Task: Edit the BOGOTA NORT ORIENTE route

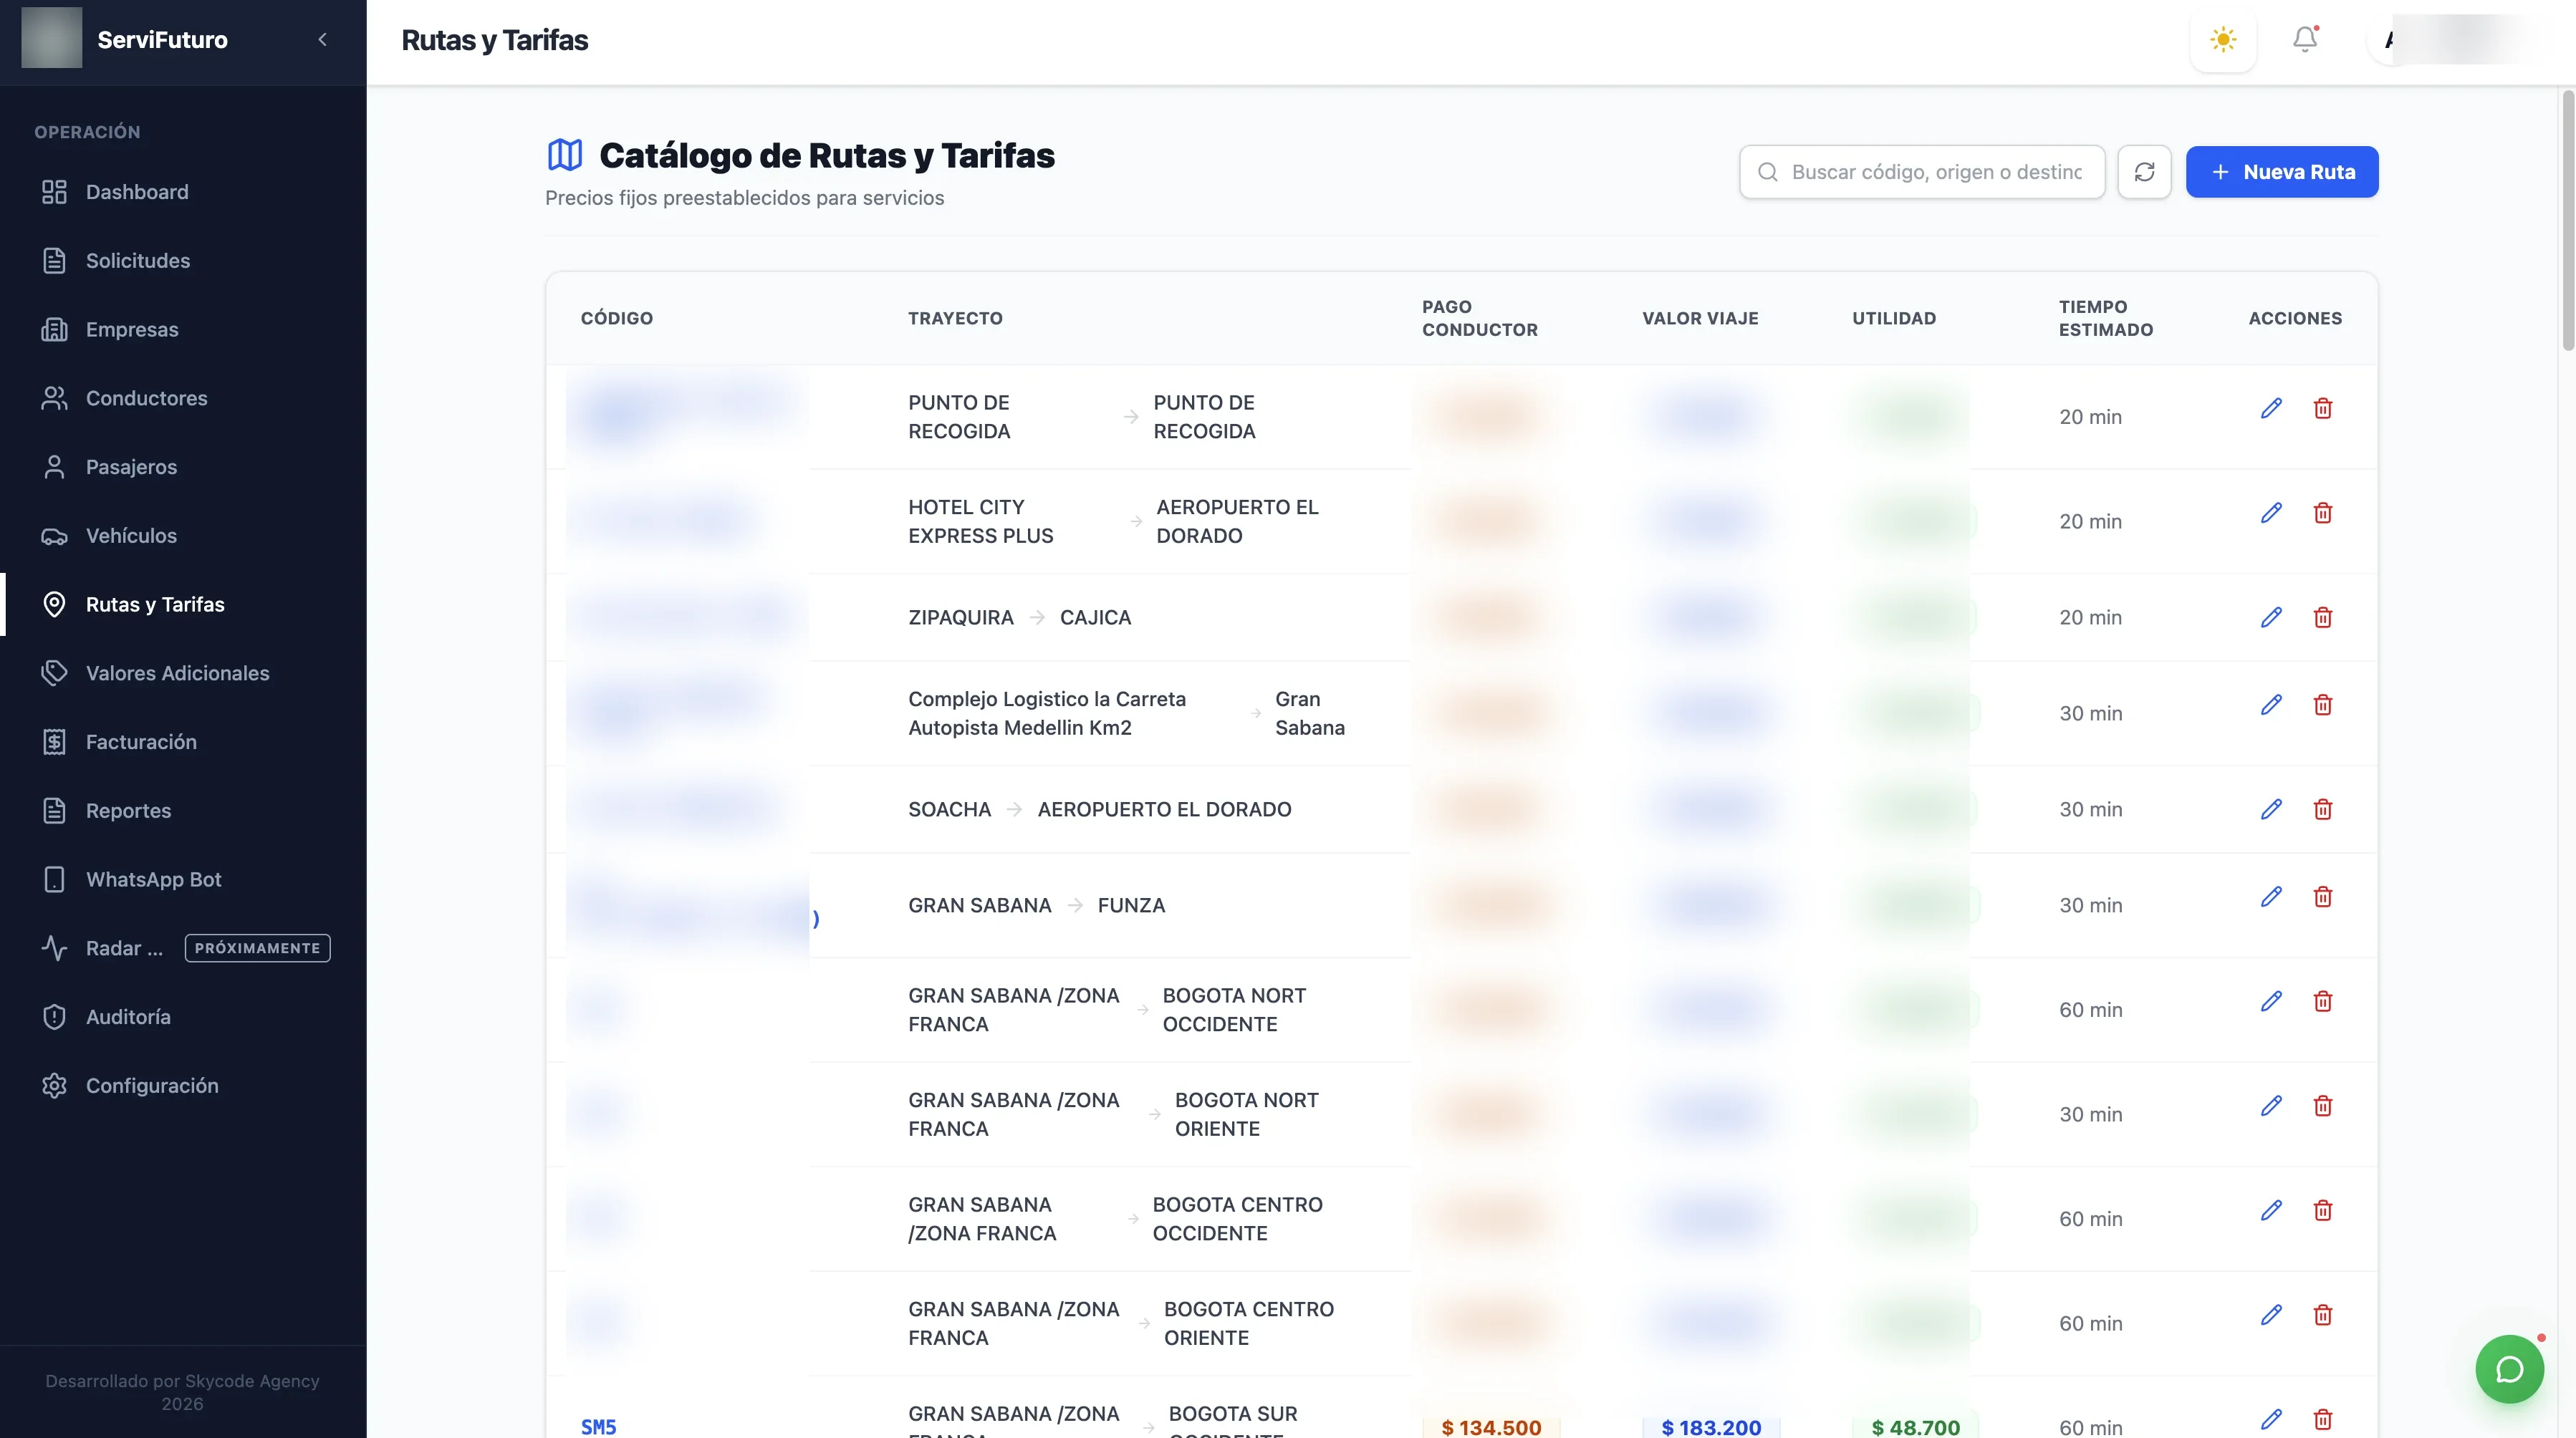Action: pos(2271,1106)
